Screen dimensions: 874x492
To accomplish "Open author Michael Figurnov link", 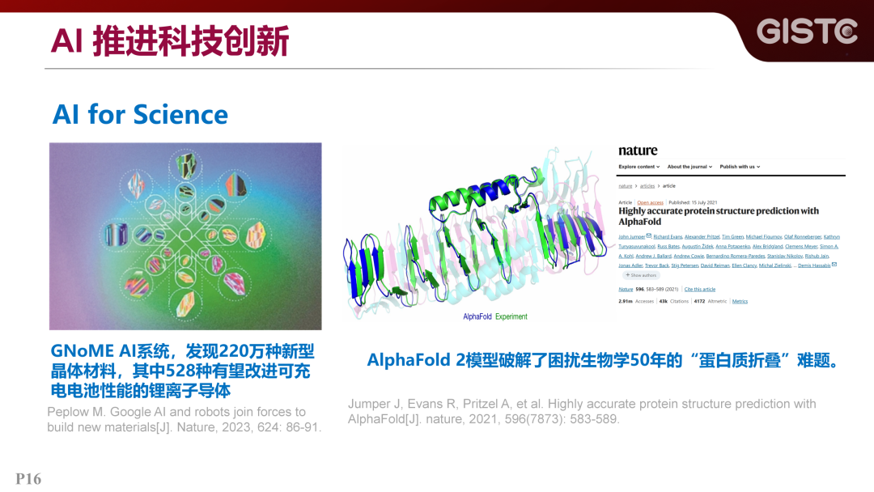I will 764,237.
